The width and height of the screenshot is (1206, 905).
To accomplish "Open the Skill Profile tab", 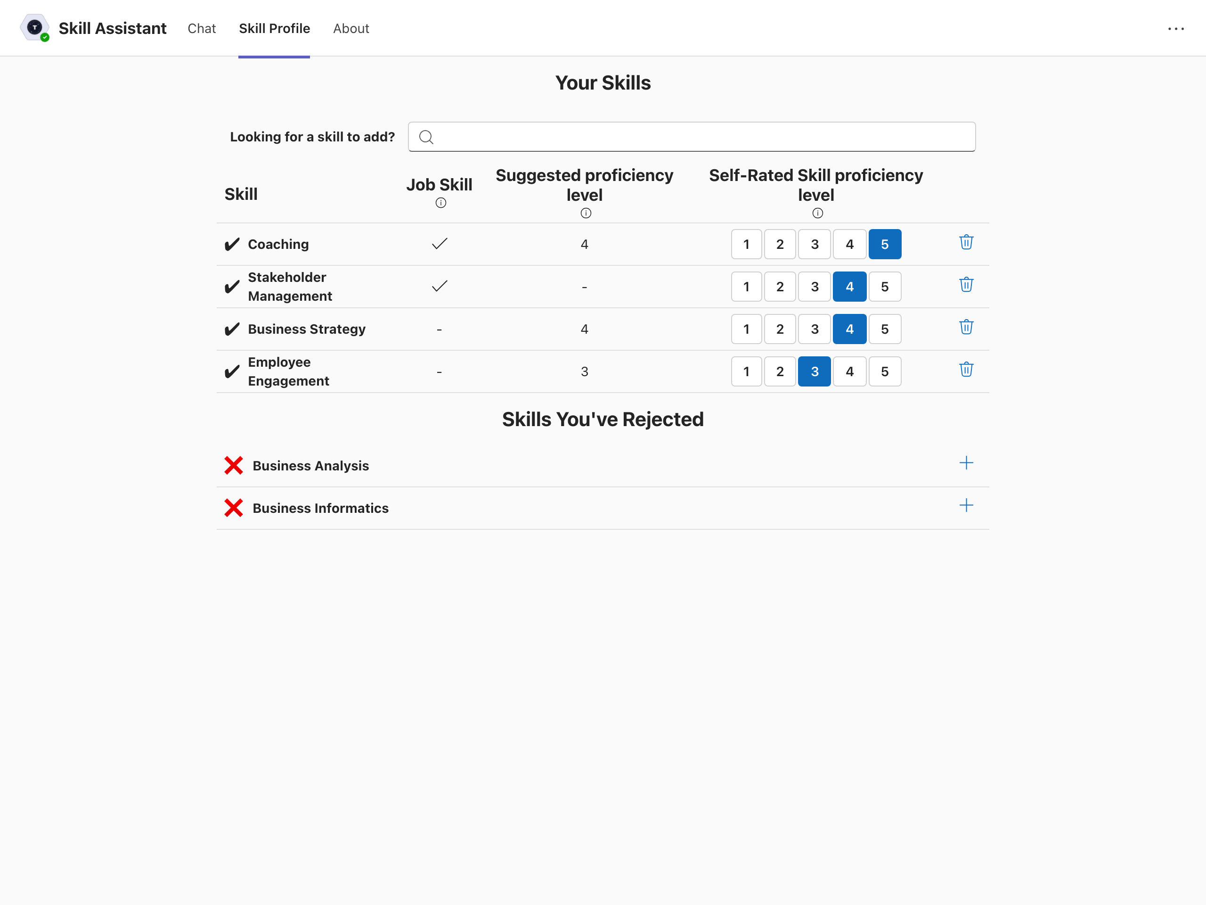I will point(274,28).
